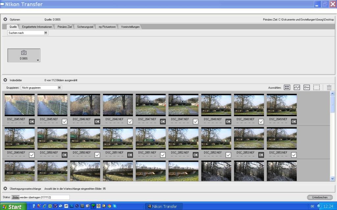Screen dimensions: 337x210
Task: Launch Microsoft Word from the taskbar
Action: (x=55, y=206)
